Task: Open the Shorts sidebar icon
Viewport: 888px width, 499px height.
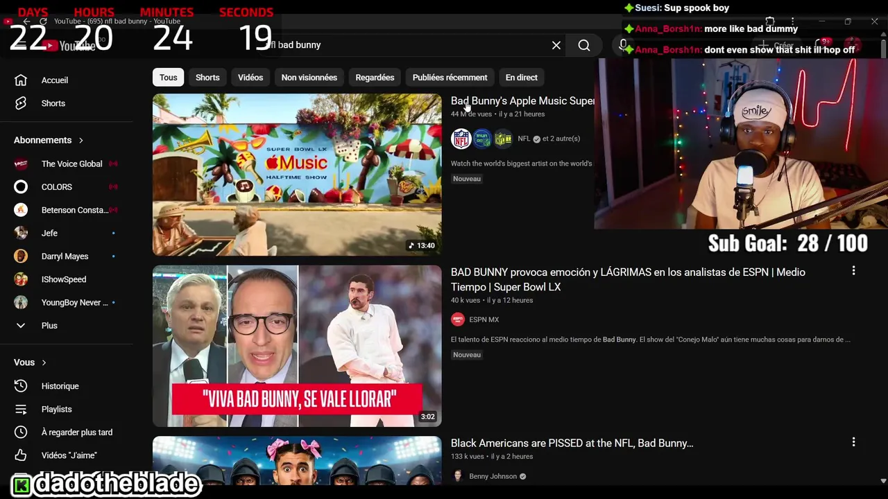Action: [21, 103]
